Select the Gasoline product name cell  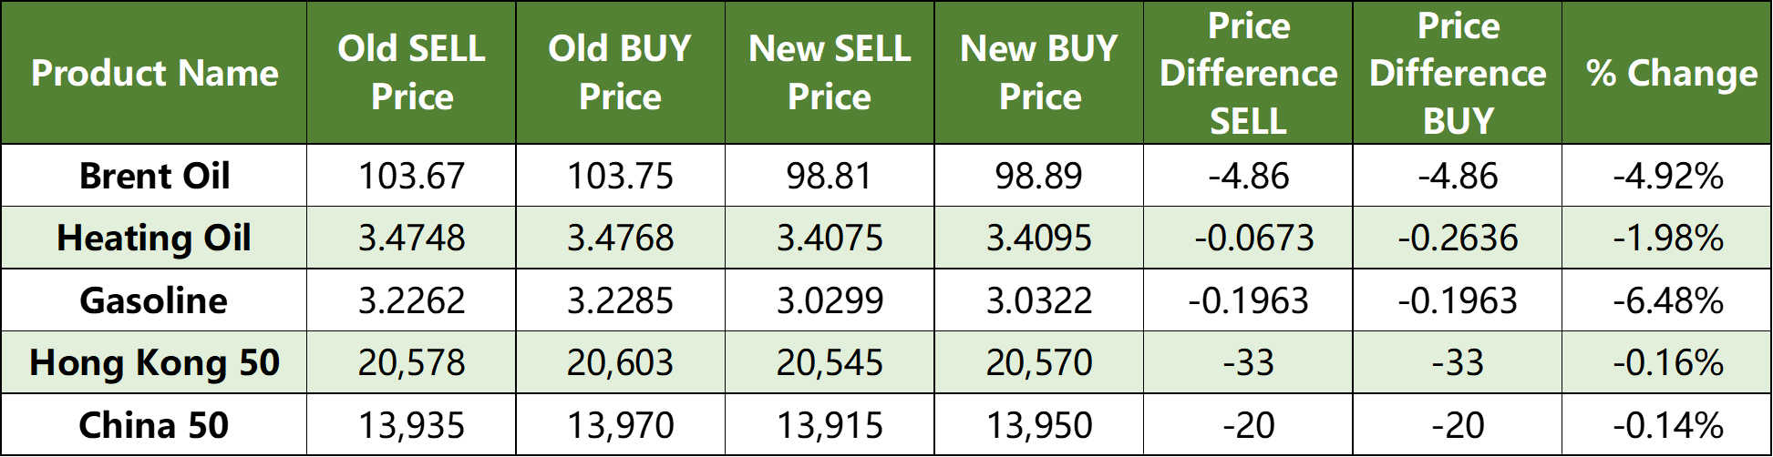coord(154,300)
